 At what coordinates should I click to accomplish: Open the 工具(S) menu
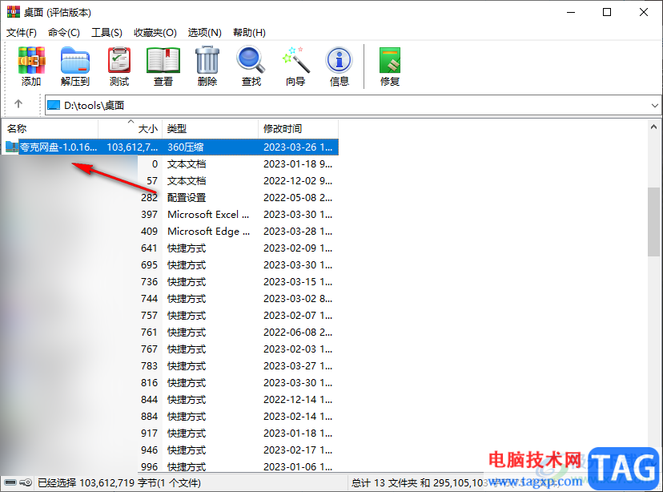pyautogui.click(x=107, y=33)
